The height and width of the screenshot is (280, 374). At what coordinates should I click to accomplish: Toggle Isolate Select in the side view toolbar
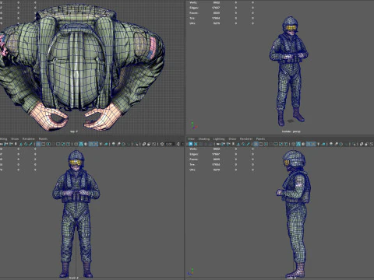click(x=355, y=144)
